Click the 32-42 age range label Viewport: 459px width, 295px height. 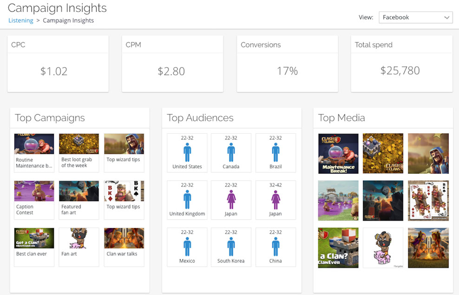(275, 185)
